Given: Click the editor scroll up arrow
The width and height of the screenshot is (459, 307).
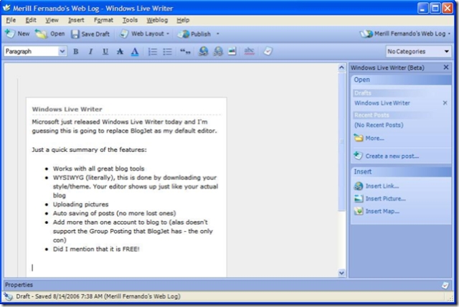Looking at the screenshot, I should (341, 67).
